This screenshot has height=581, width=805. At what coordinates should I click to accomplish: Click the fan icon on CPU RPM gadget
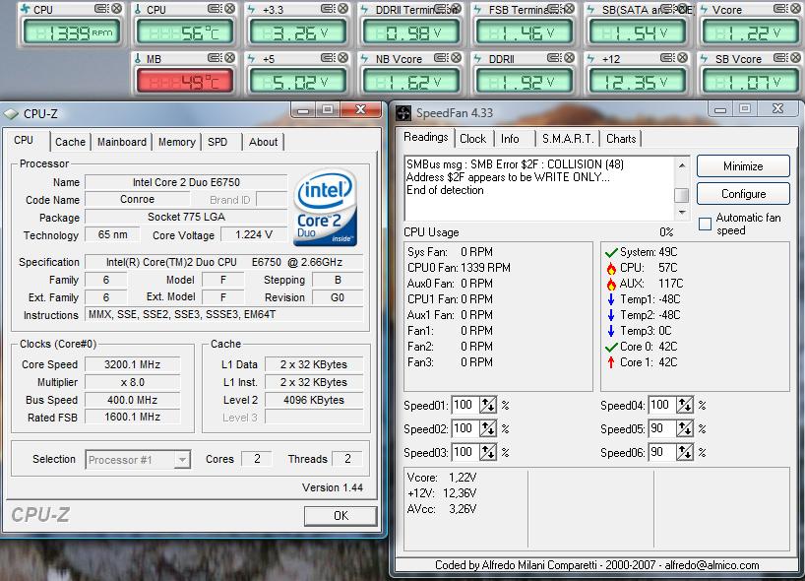(x=26, y=9)
